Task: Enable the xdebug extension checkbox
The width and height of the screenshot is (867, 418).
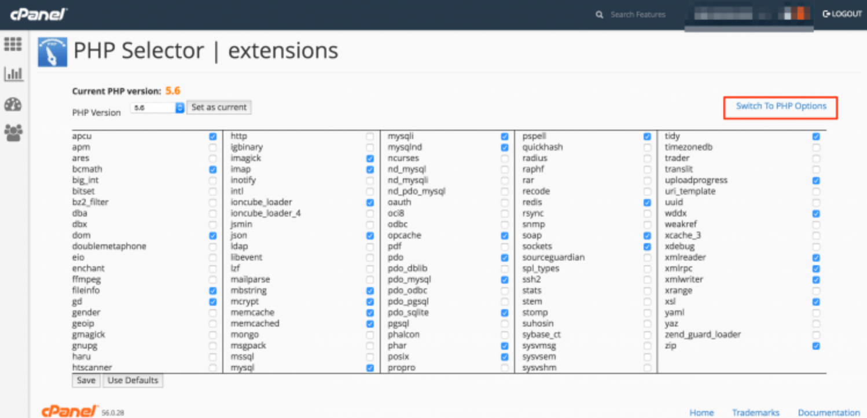Action: pos(816,247)
